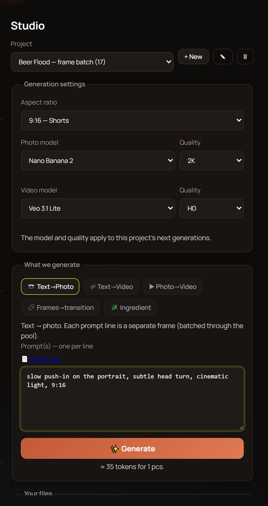This screenshot has width=268, height=506.
Task: Click the sparkle icon on Generate button
Action: tap(115, 449)
